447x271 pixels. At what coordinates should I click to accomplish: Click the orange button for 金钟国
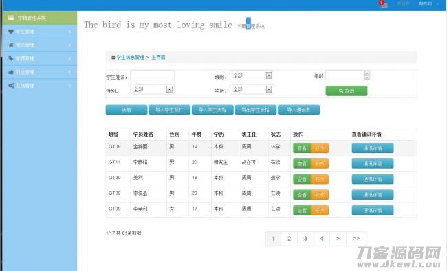point(320,148)
